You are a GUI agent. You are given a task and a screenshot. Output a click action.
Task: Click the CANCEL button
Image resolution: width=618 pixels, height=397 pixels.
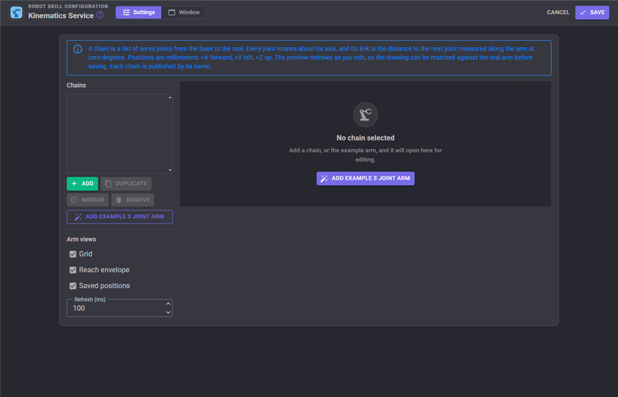coord(558,12)
